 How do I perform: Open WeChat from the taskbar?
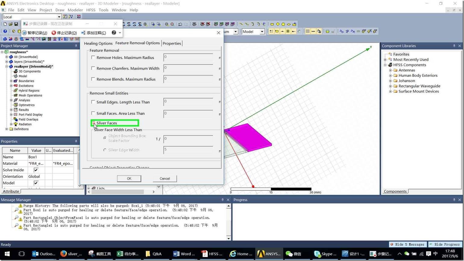(293, 254)
